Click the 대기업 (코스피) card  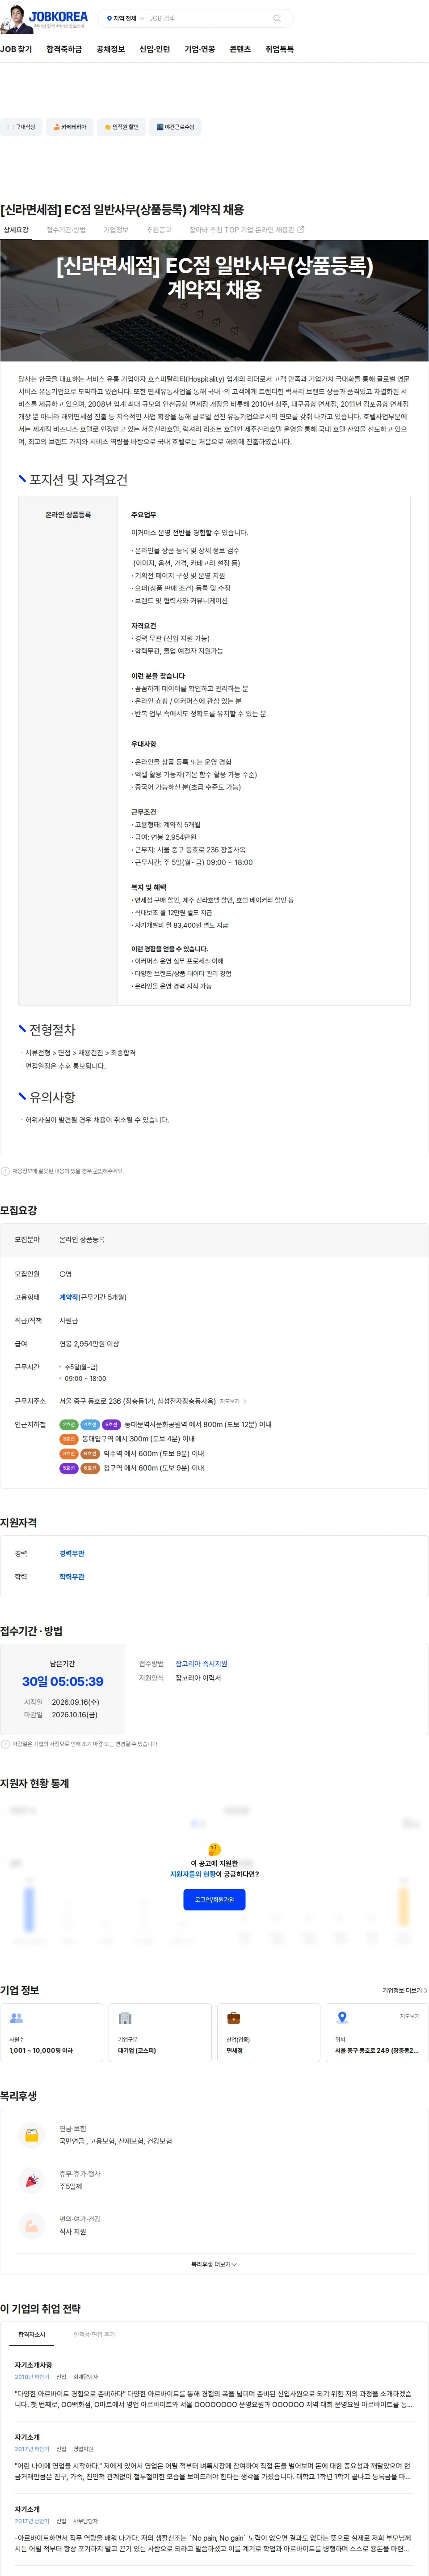[160, 2032]
